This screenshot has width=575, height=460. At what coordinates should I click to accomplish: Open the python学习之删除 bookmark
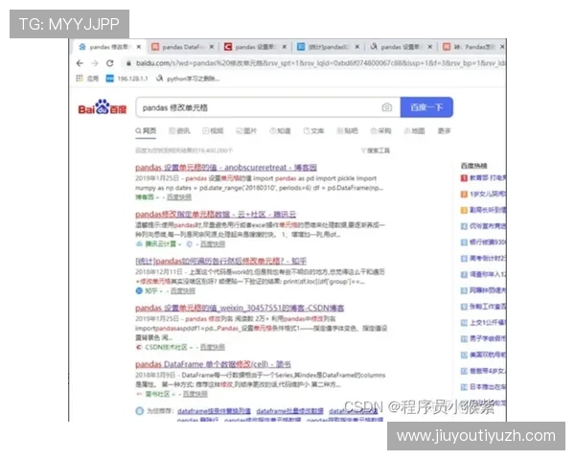pos(188,79)
